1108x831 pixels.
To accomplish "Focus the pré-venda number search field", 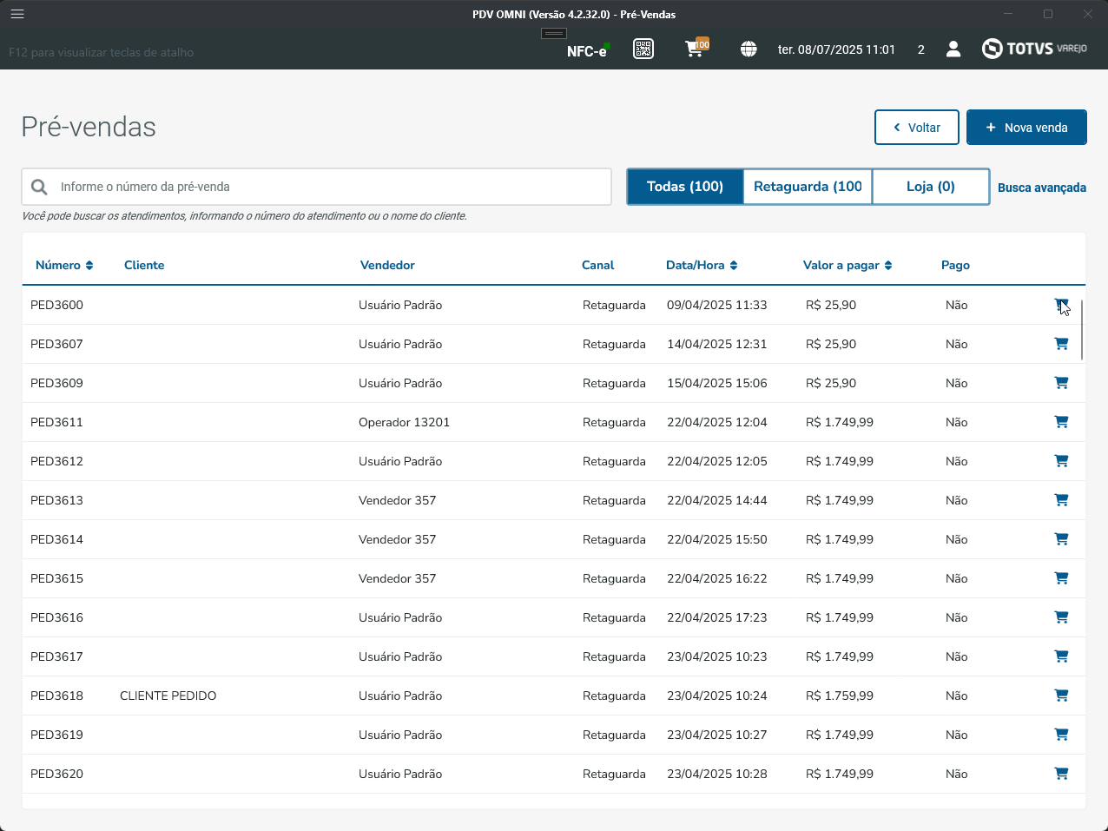I will (330, 187).
